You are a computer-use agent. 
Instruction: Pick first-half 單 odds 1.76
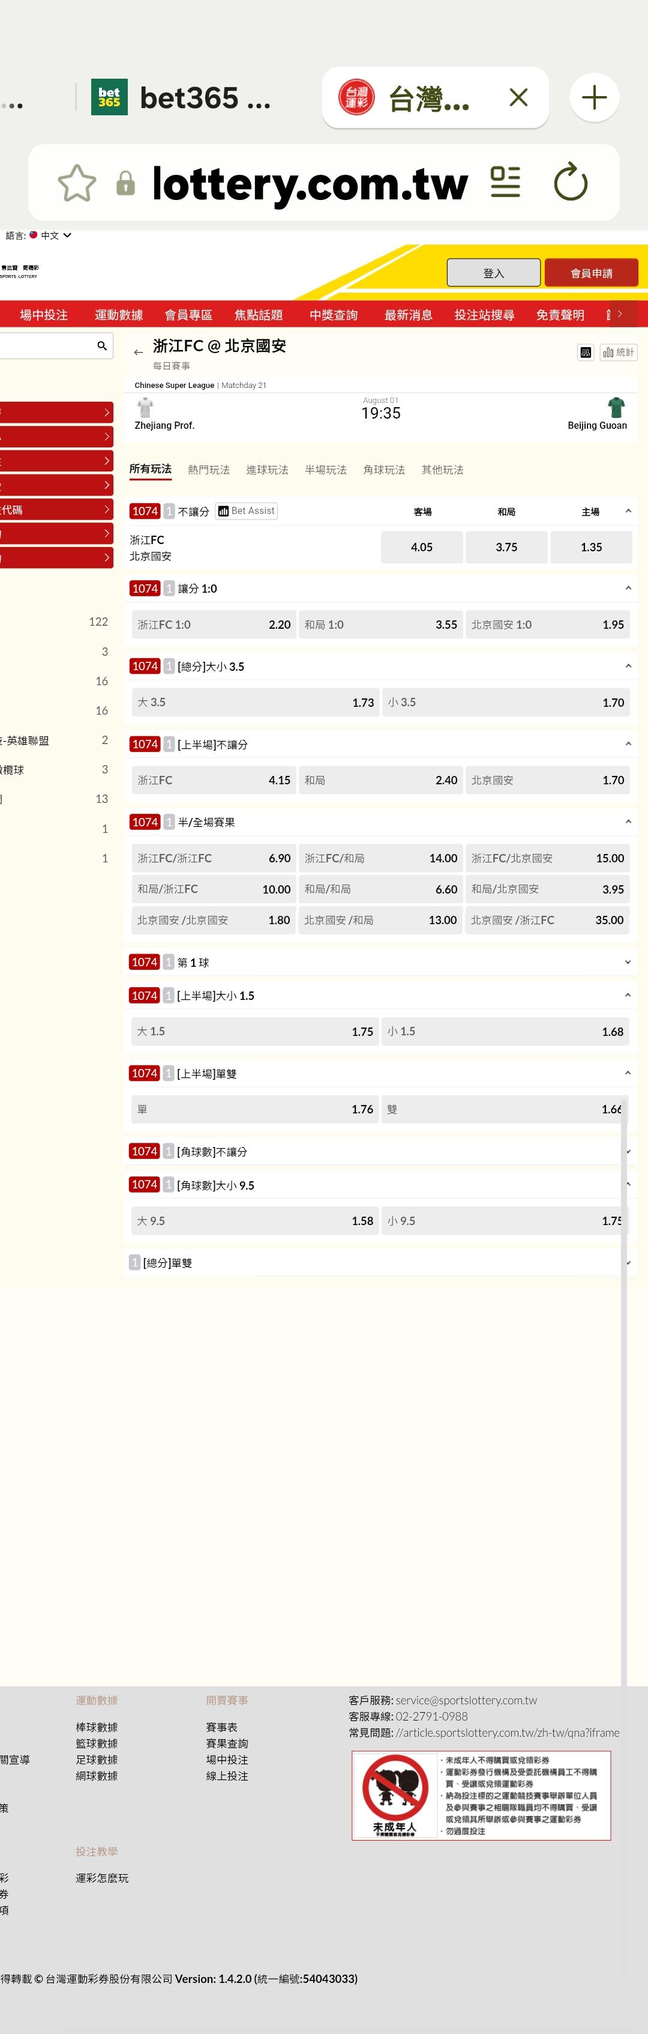255,1109
